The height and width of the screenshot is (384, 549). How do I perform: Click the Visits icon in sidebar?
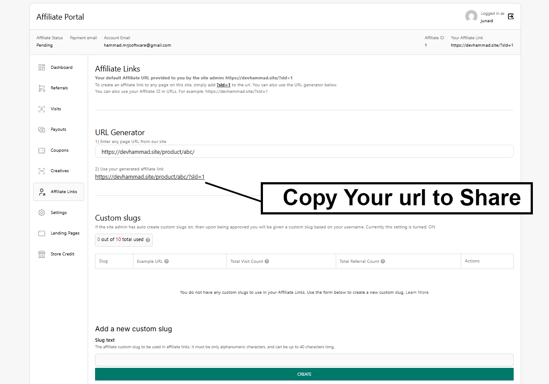point(42,109)
